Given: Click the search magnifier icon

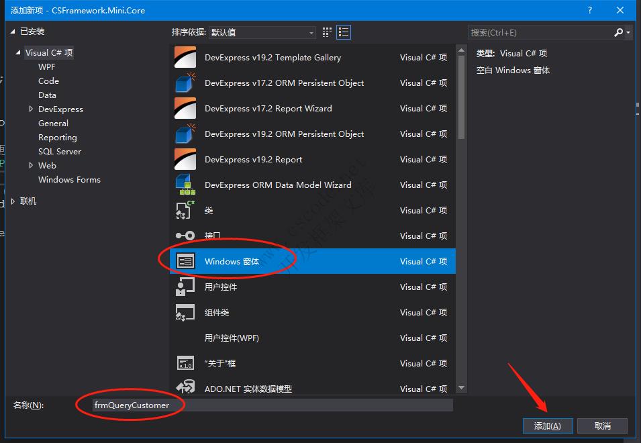Looking at the screenshot, I should coord(619,32).
